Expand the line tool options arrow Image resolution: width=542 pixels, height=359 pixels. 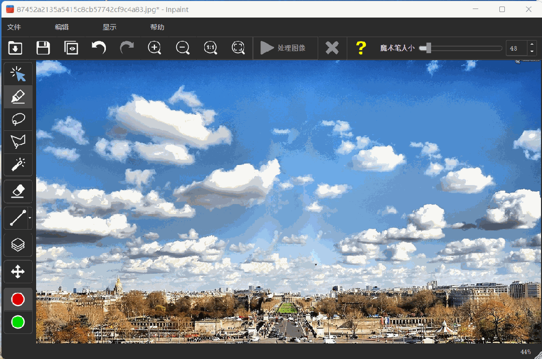point(30,218)
